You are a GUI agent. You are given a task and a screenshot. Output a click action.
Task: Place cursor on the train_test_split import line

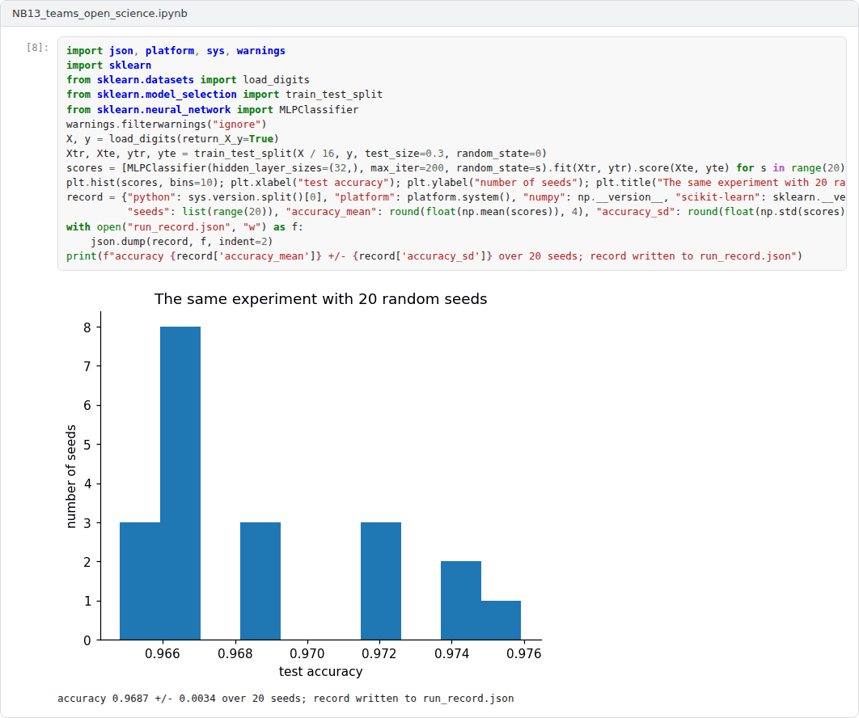[x=225, y=95]
